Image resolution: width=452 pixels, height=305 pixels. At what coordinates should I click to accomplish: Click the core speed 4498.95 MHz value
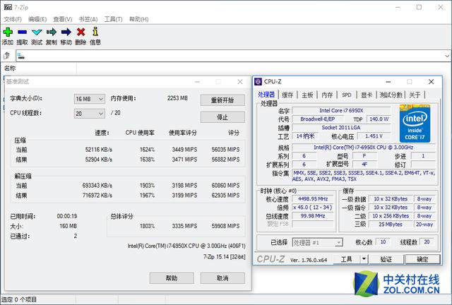click(313, 199)
